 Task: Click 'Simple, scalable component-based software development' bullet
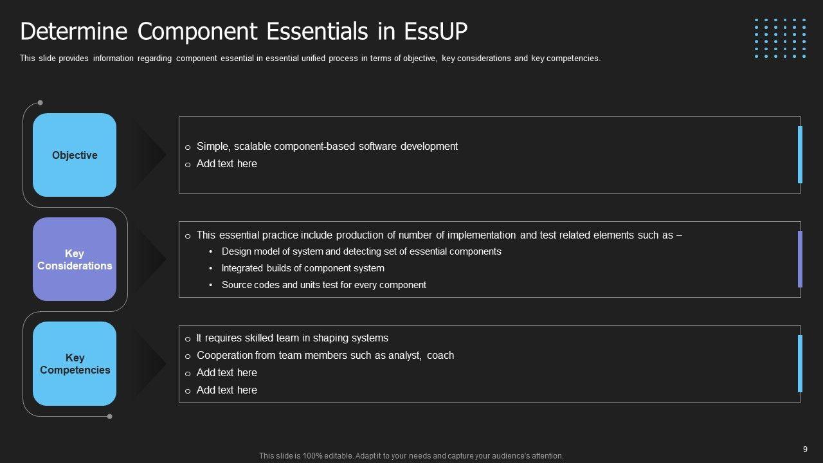tap(327, 147)
